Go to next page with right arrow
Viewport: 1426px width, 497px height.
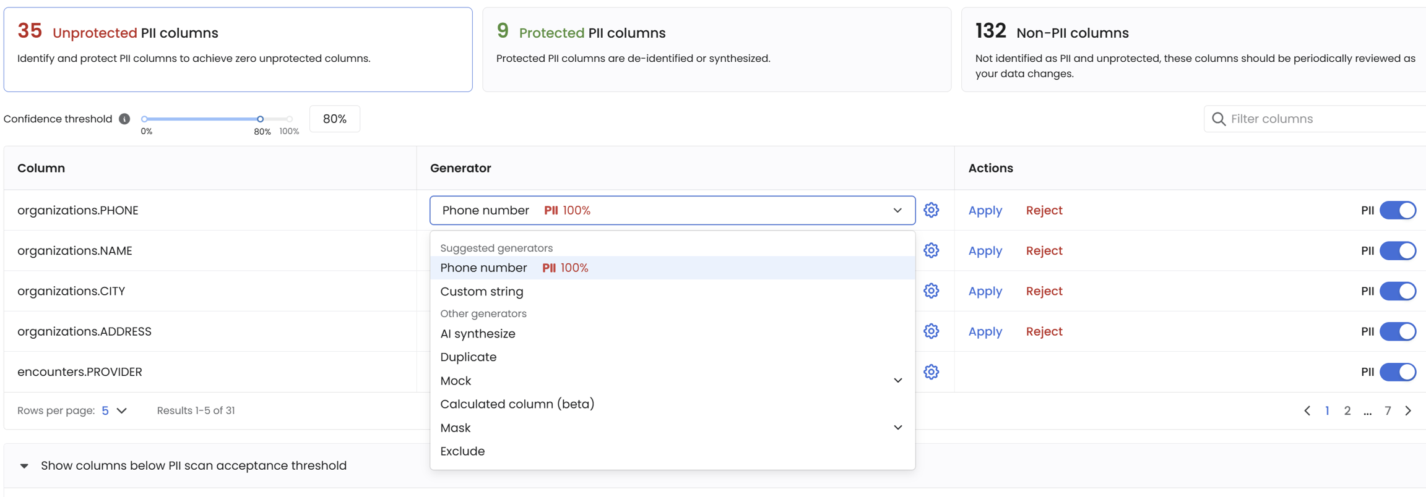tap(1408, 410)
